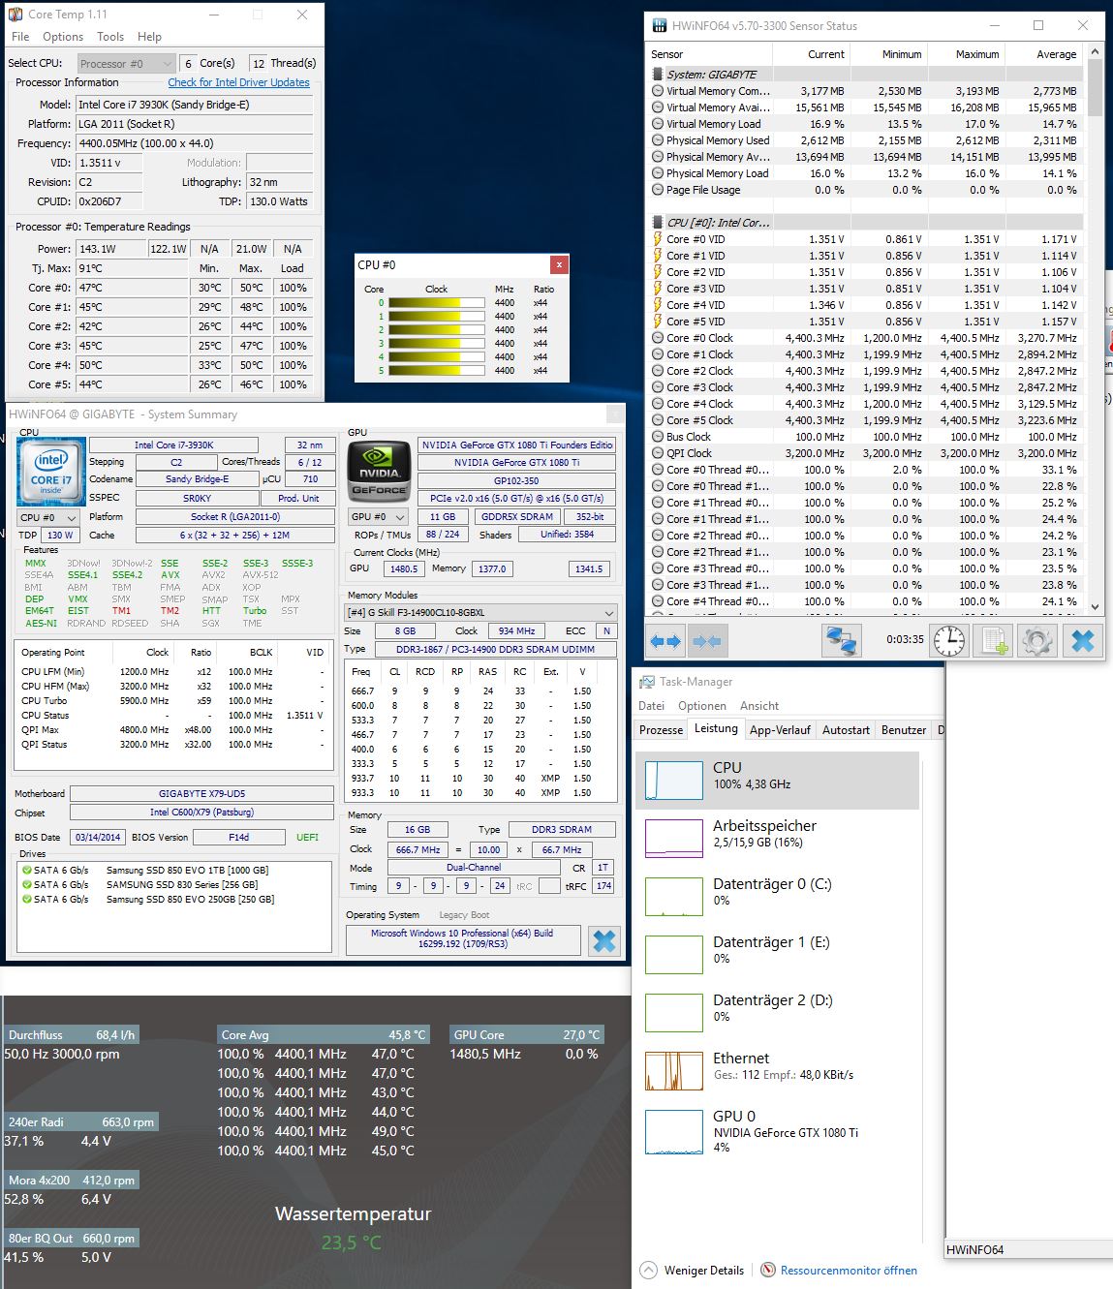The width and height of the screenshot is (1113, 1289).
Task: Click the Average column header in sensors
Action: click(x=1044, y=54)
